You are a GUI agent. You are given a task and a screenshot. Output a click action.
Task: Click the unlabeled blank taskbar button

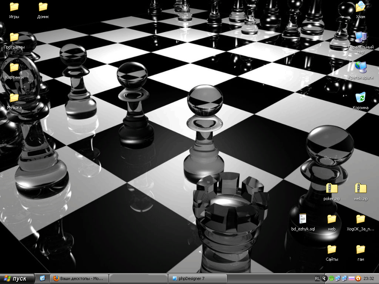pyautogui.click(x=138, y=278)
